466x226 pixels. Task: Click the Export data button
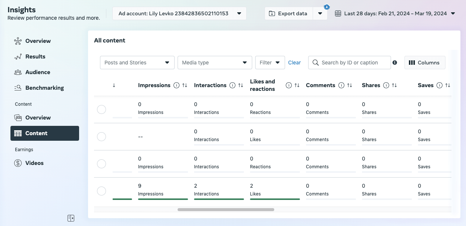point(289,13)
